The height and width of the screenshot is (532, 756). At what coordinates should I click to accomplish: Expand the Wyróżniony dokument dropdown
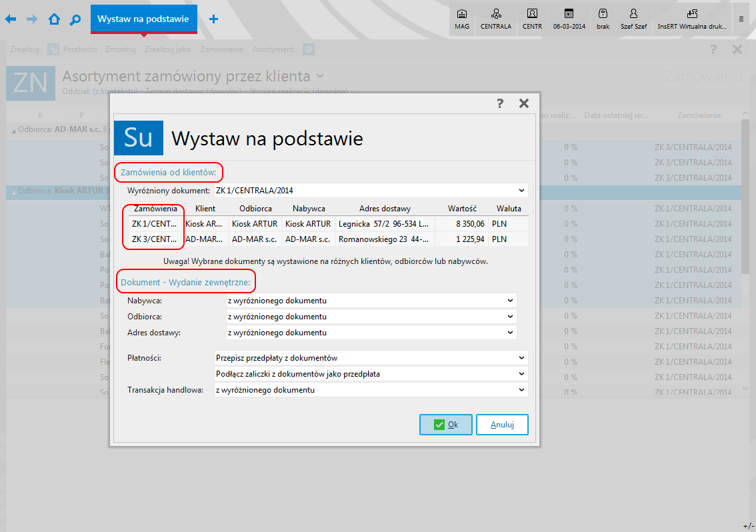click(x=521, y=191)
